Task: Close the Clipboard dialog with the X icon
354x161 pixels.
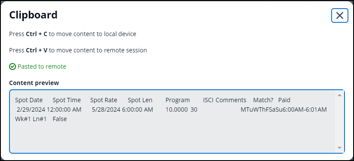Action: pyautogui.click(x=339, y=15)
